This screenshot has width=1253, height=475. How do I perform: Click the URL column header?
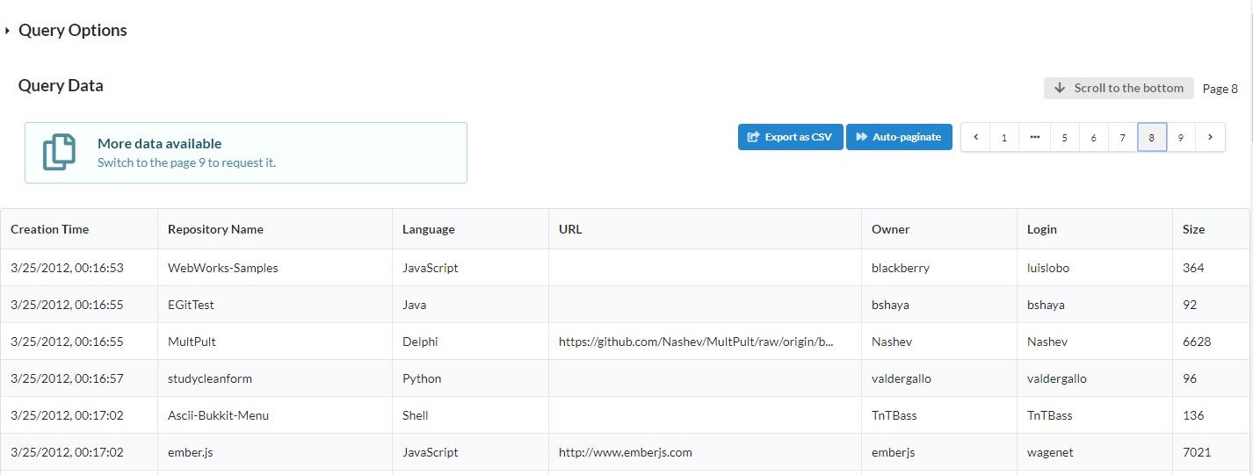[705, 229]
